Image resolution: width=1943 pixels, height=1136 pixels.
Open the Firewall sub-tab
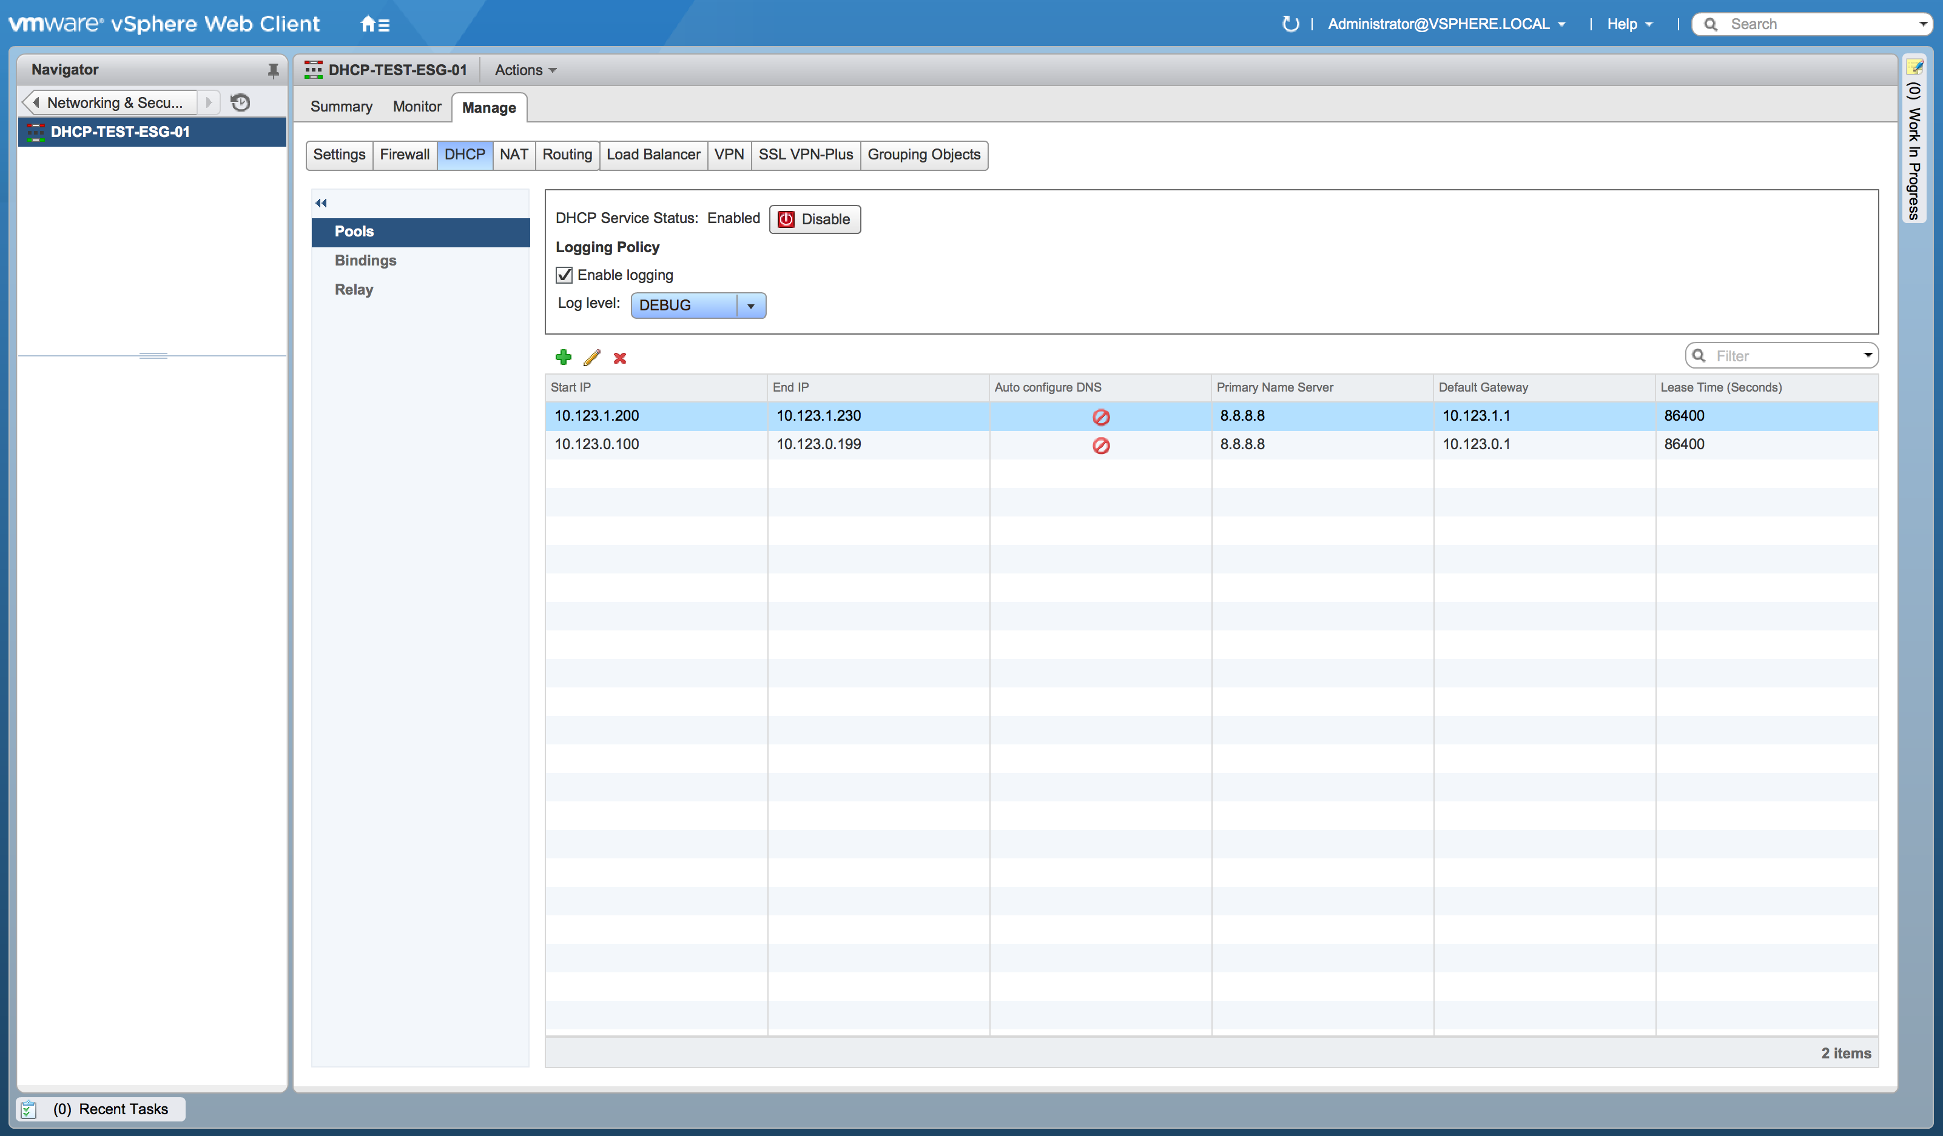click(404, 155)
